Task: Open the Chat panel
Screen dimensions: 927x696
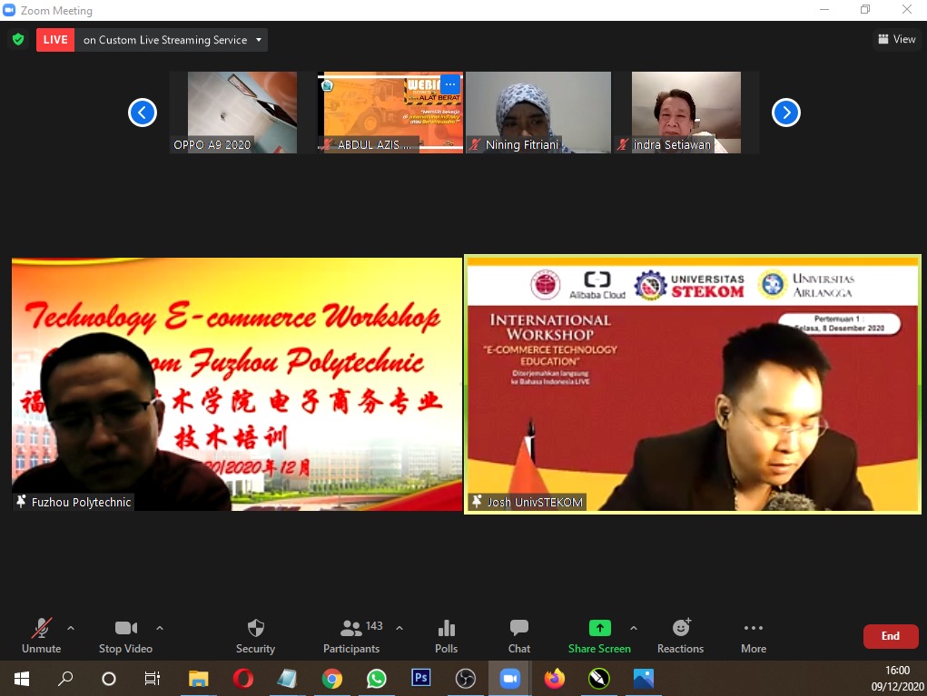Action: tap(519, 636)
